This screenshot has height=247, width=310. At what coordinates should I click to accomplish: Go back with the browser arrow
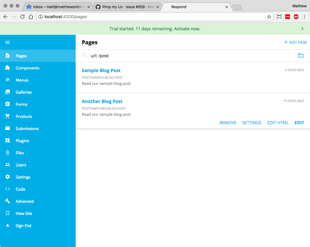tap(5, 17)
